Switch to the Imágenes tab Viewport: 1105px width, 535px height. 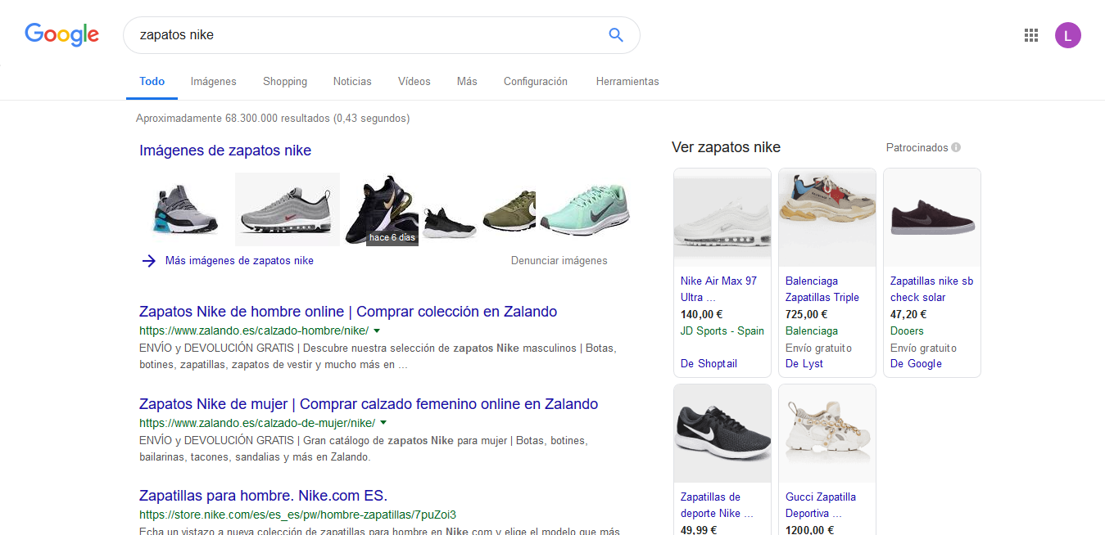[x=213, y=81]
